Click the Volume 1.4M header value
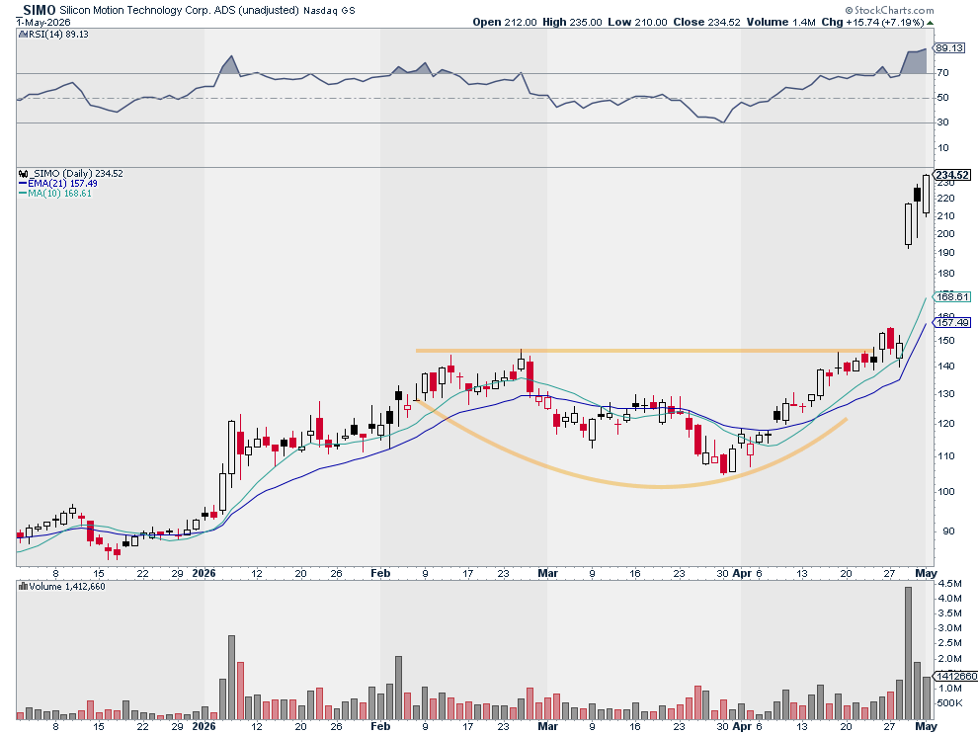Screen dimensions: 978x735 (x=780, y=22)
